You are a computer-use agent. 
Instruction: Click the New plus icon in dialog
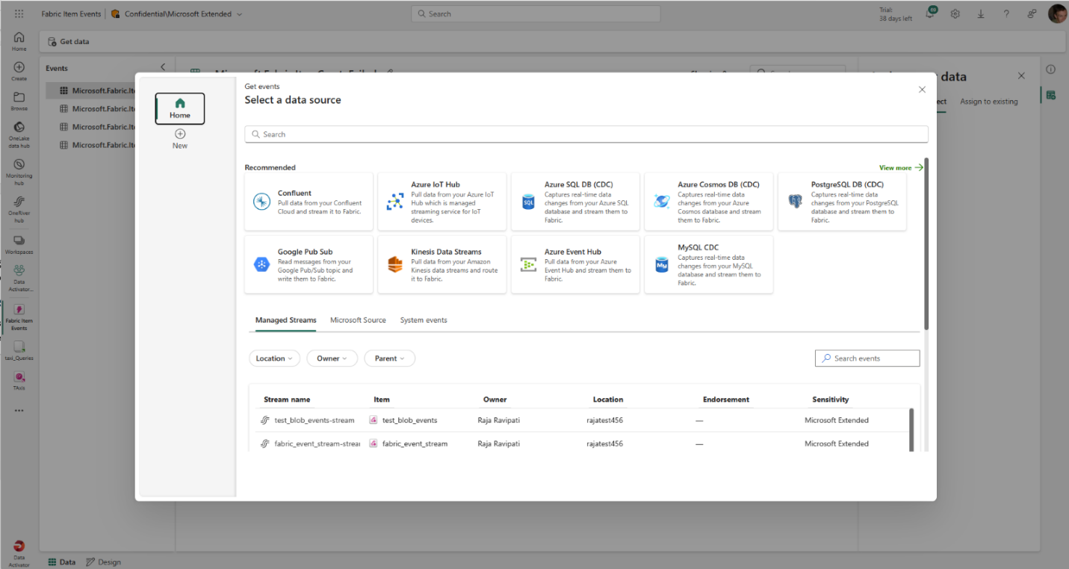coord(180,134)
